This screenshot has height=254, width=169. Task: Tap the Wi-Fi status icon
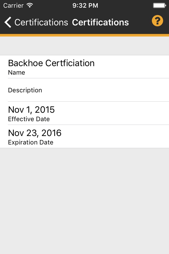tap(30, 5)
